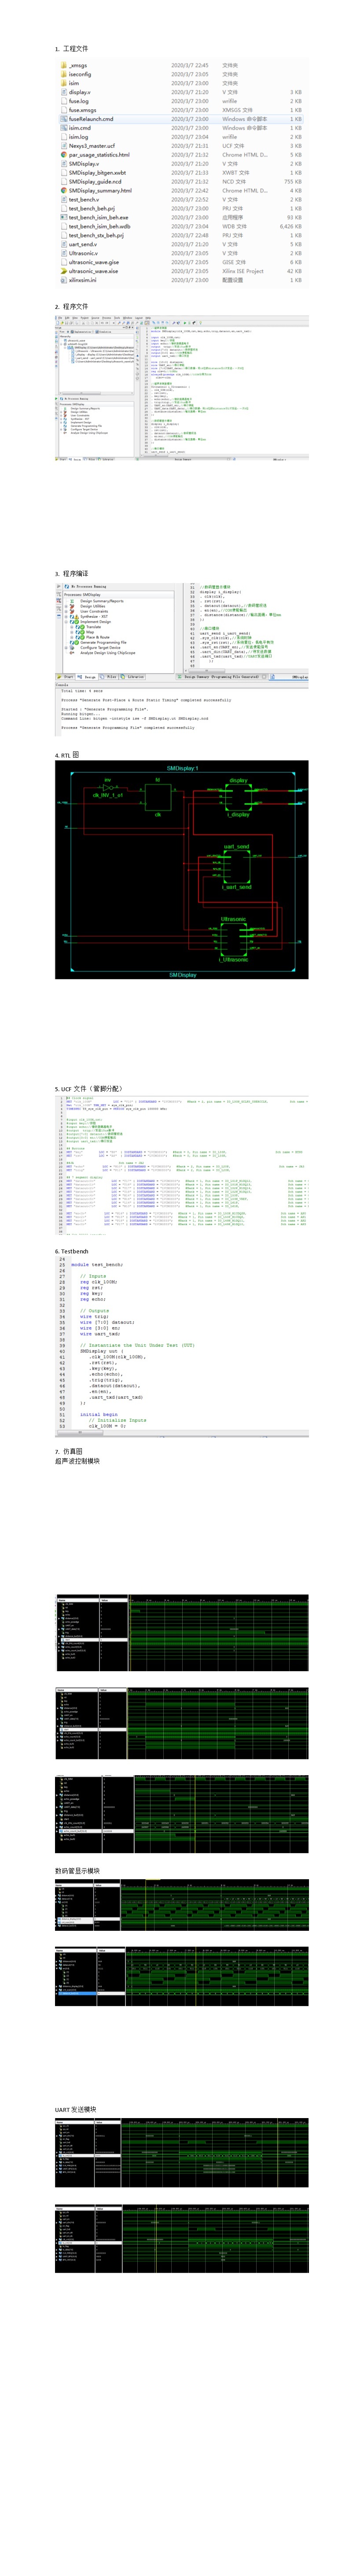Screen dimensions: 364x2576
Task: Select the Place & Route process step
Action: pos(98,637)
